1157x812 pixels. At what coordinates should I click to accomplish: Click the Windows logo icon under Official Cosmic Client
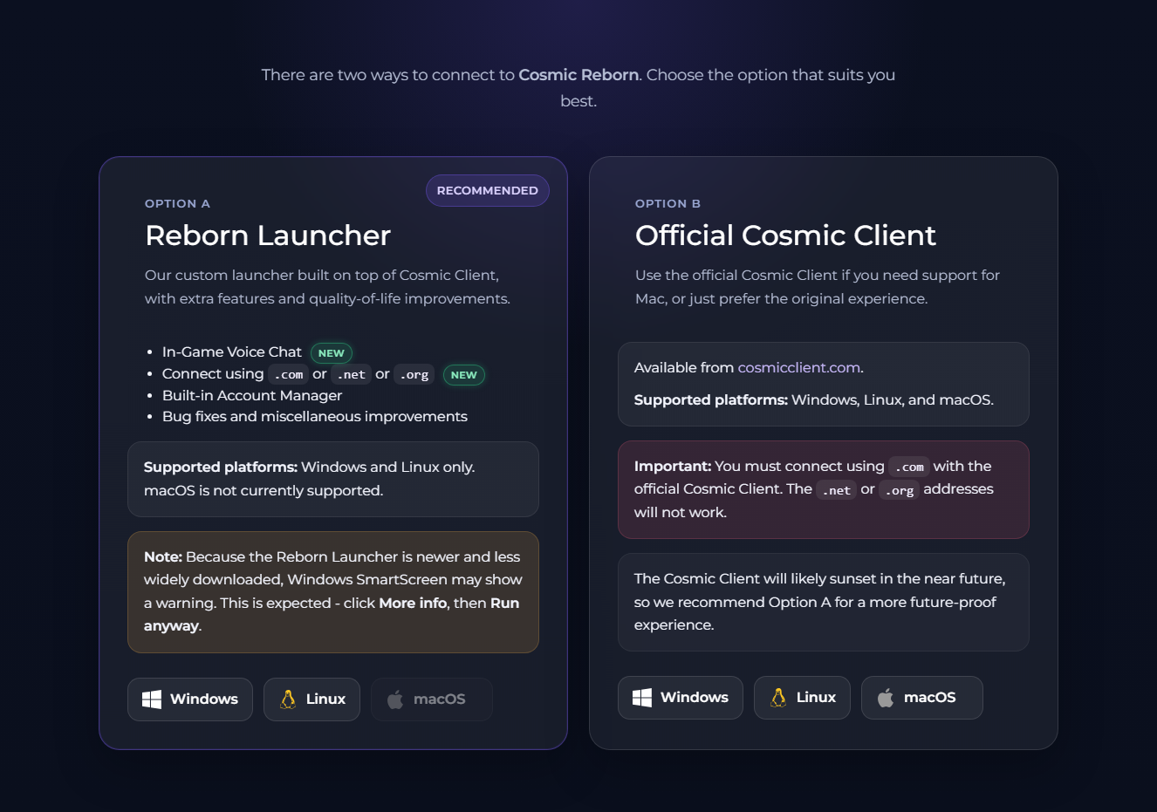click(x=640, y=697)
